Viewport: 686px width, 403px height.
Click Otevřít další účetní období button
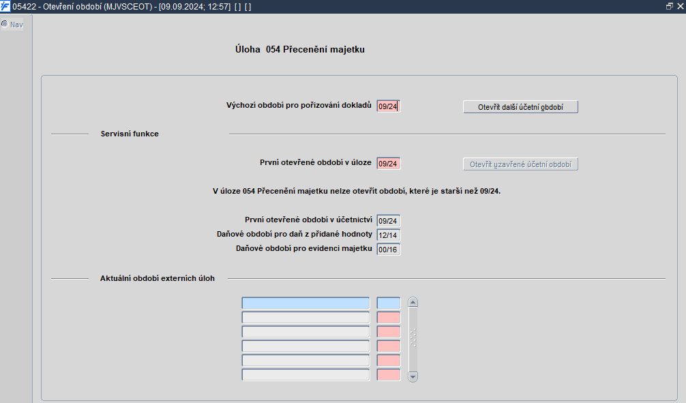(520, 107)
